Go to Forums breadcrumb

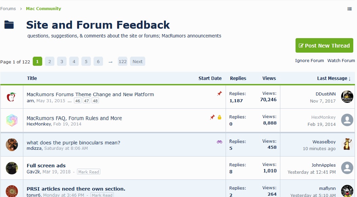[8, 9]
